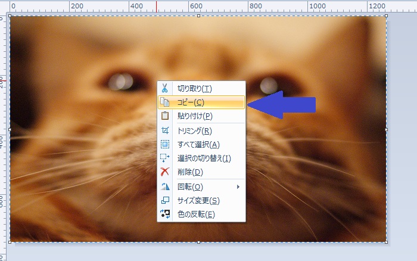
Task: Click the Select All square icon
Action: (165, 144)
